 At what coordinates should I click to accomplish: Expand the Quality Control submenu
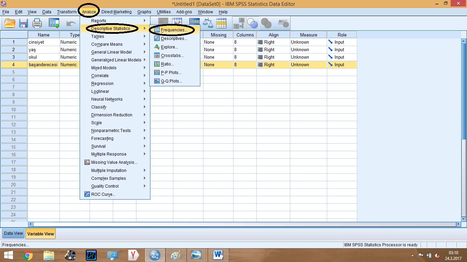pos(115,186)
